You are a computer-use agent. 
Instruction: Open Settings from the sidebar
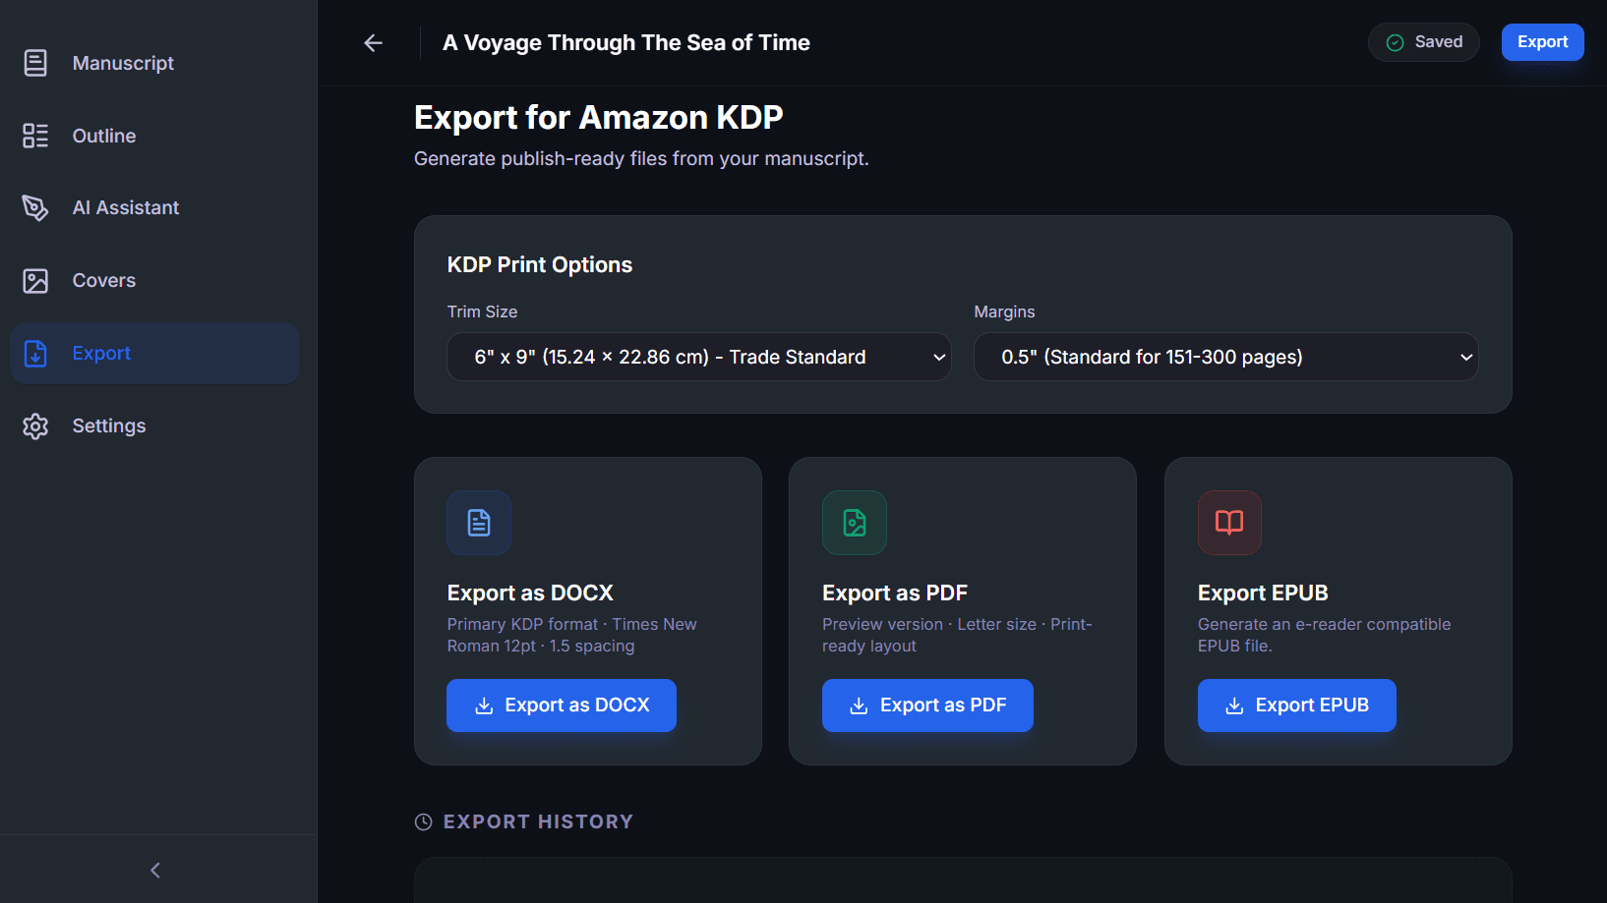(x=154, y=425)
